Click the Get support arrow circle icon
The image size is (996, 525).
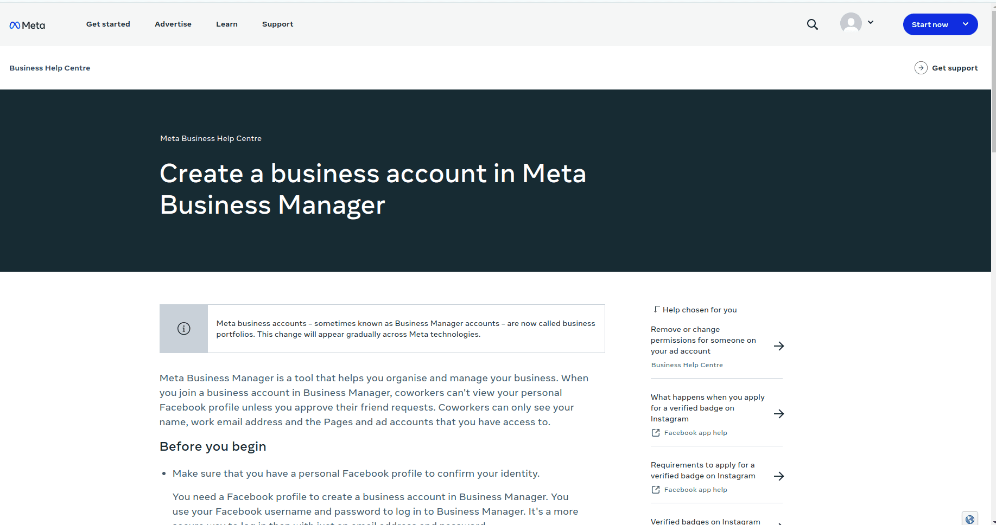(921, 68)
